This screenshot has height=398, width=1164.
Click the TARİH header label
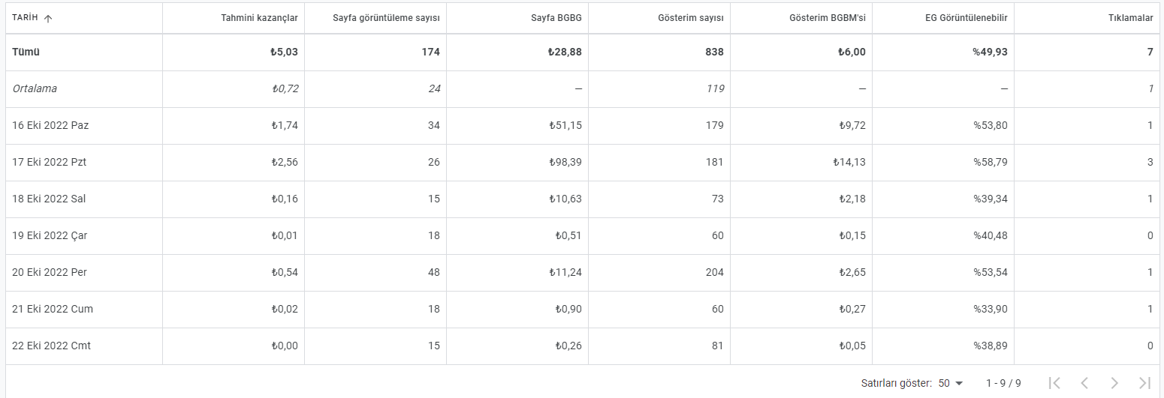26,18
